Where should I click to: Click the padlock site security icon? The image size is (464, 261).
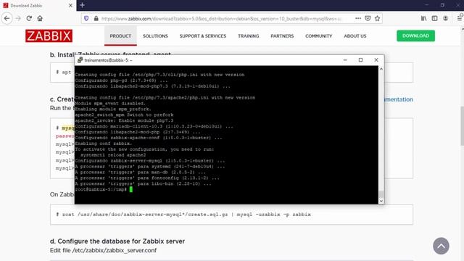tap(96, 18)
